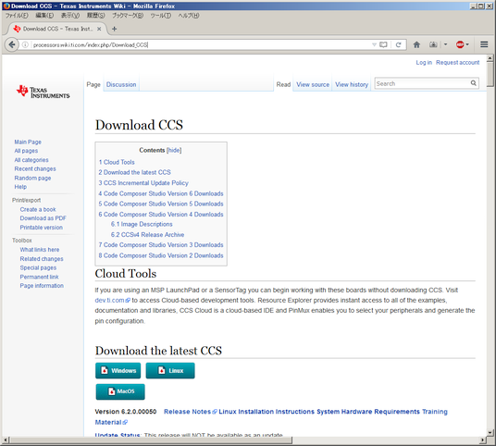Open the URL history dropdown arrow
Image resolution: width=496 pixels, height=446 pixels.
point(374,45)
